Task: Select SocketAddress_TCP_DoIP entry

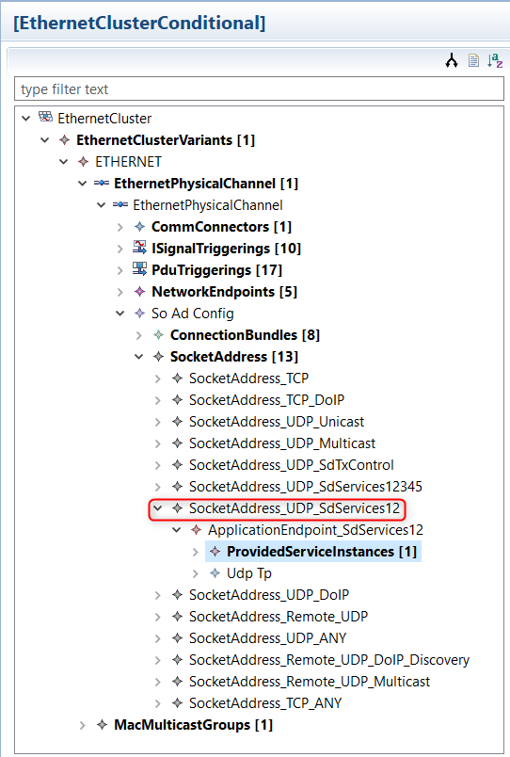Action: point(266,400)
